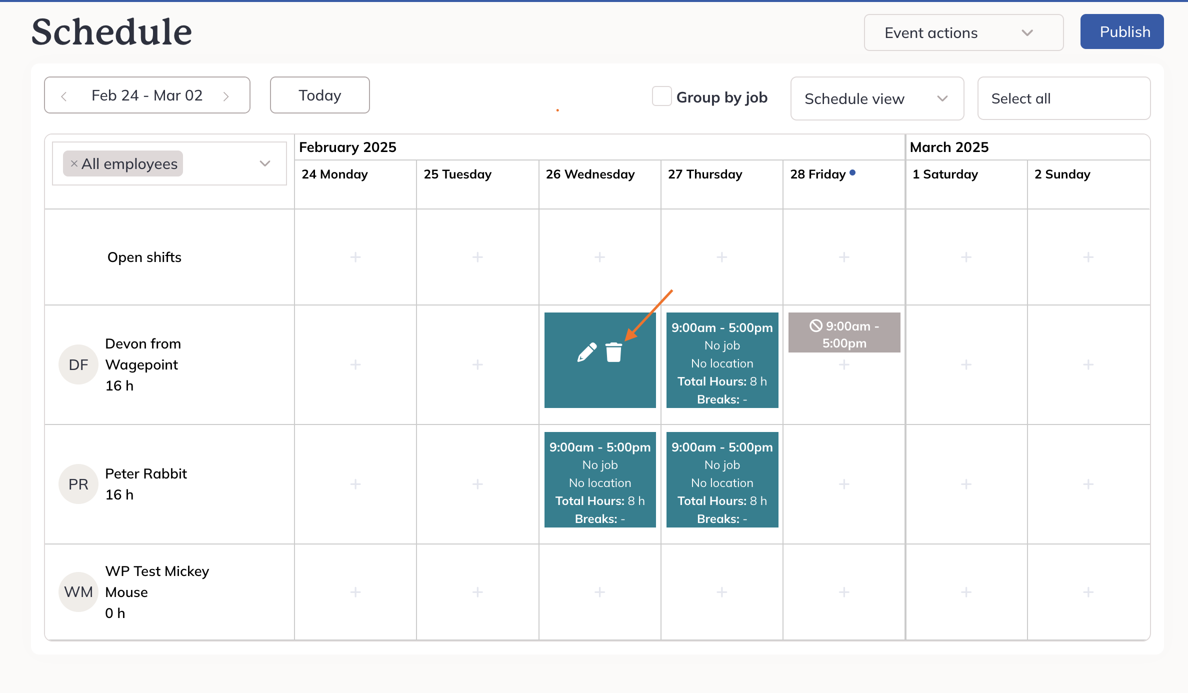Add open shift on 25 Tuesday
This screenshot has width=1188, height=693.
click(x=477, y=257)
